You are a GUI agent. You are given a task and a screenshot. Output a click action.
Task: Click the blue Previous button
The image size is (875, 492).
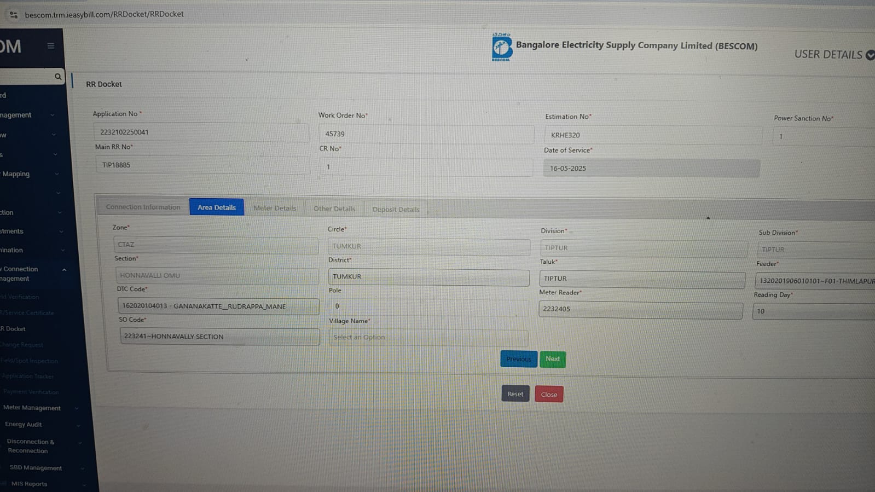click(x=519, y=359)
